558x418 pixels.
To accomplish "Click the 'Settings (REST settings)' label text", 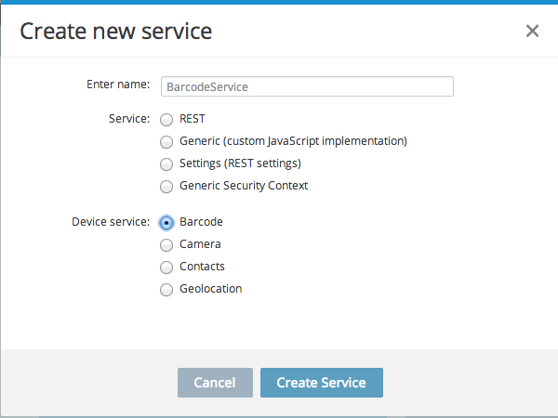I will pos(240,163).
